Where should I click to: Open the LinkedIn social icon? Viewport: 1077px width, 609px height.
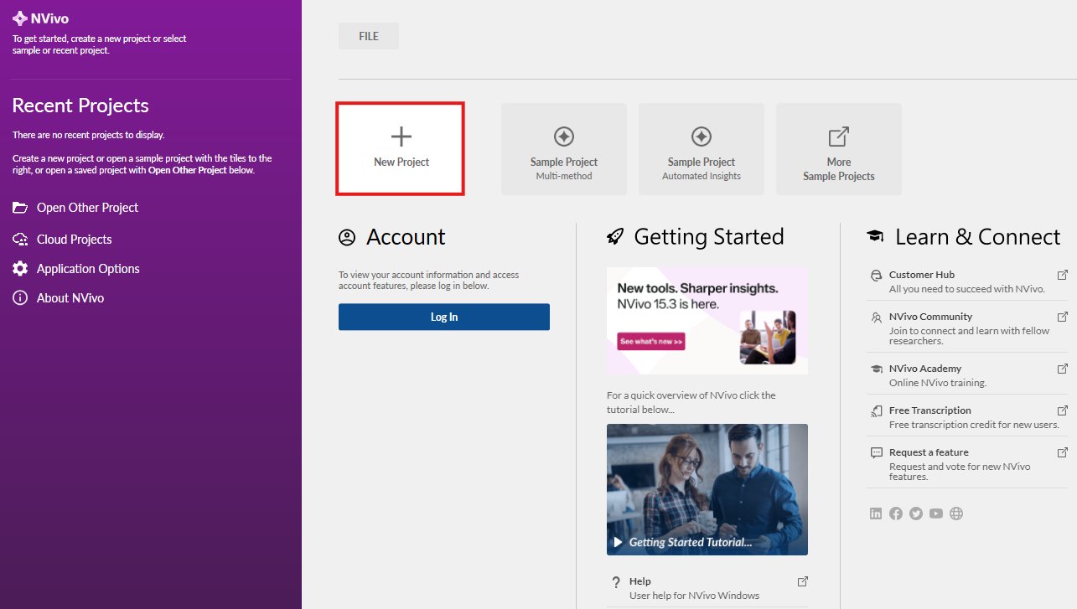coord(876,514)
